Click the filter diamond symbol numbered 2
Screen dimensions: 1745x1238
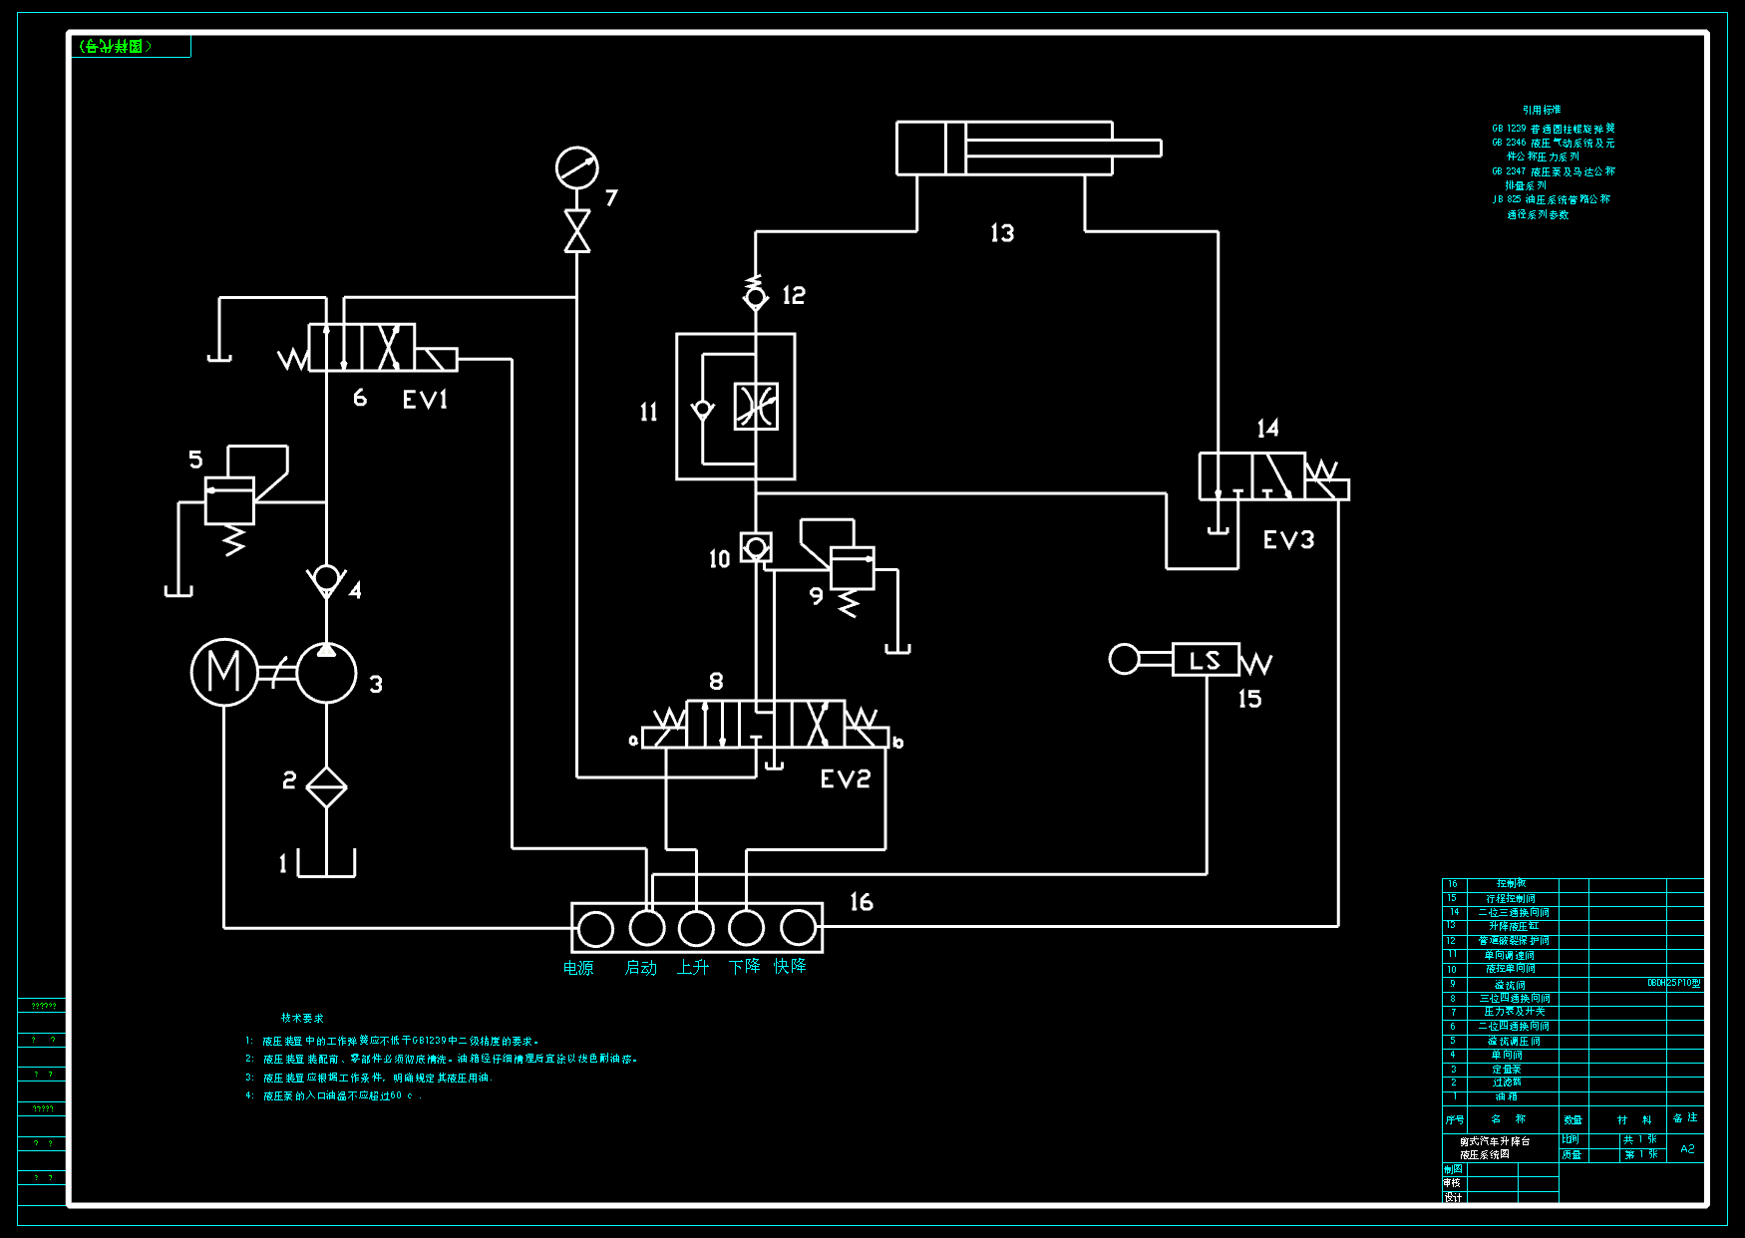(326, 787)
